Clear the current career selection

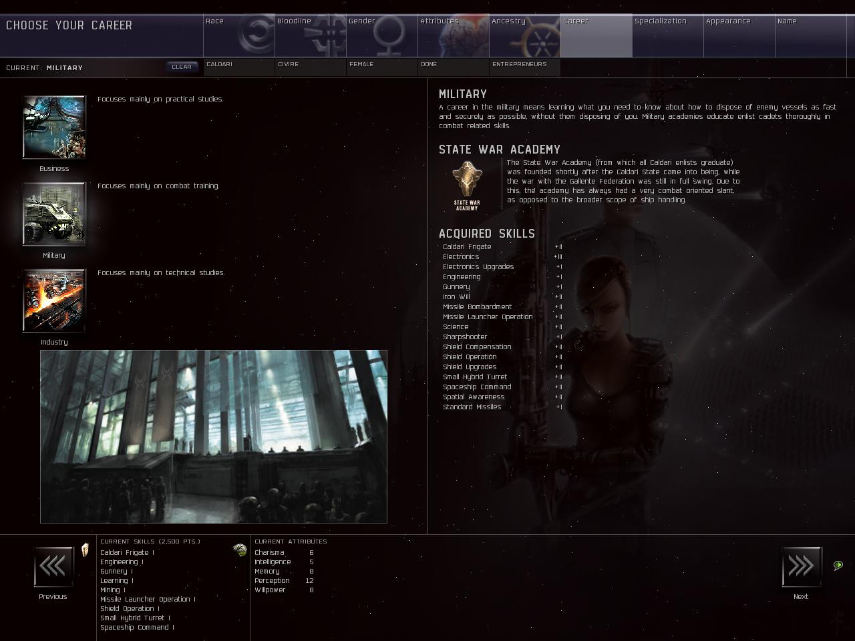[182, 67]
